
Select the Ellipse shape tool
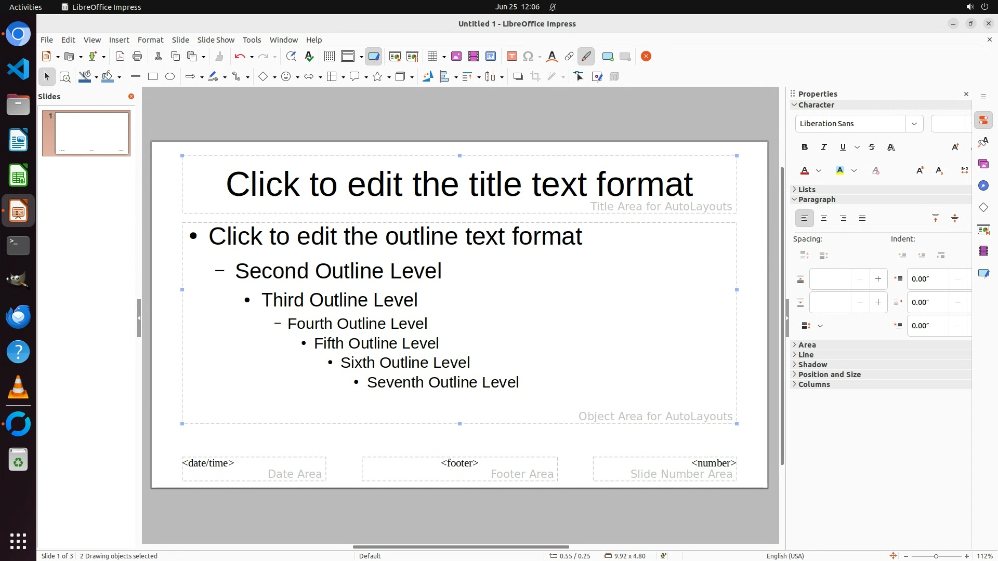point(170,77)
